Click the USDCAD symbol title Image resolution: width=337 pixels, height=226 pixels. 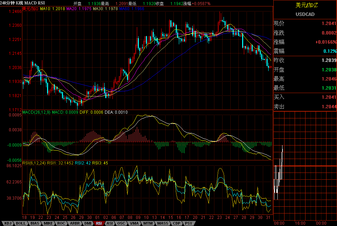pos(305,15)
